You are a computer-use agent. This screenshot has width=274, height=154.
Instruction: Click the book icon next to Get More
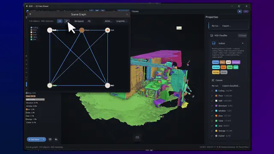pyautogui.click(x=50, y=139)
